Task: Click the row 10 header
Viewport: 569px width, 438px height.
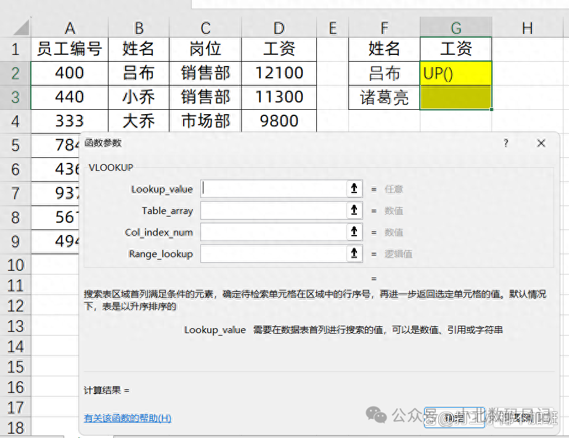Action: [x=15, y=265]
